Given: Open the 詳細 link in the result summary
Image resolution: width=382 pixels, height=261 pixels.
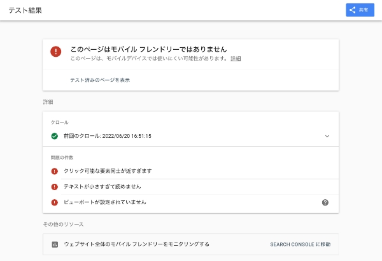Looking at the screenshot, I should click(x=236, y=59).
